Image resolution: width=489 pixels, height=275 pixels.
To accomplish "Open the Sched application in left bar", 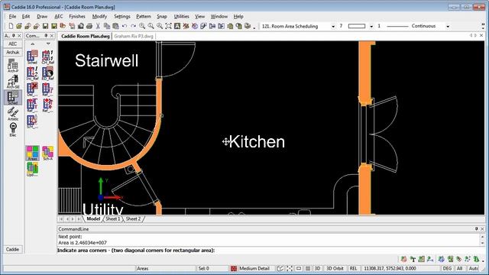I will [x=13, y=97].
